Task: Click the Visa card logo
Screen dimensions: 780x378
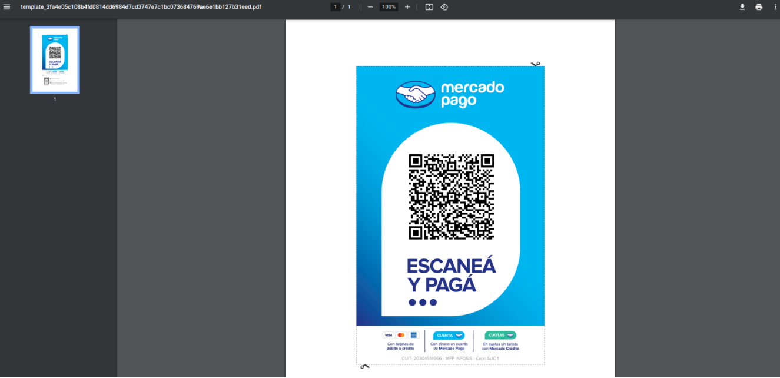Action: coord(389,335)
